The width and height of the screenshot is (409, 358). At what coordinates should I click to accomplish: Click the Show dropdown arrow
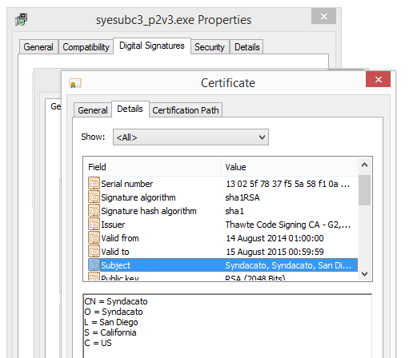(262, 137)
